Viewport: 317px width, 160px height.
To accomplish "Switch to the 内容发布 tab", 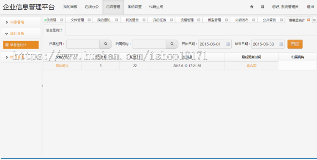I will [242, 20].
